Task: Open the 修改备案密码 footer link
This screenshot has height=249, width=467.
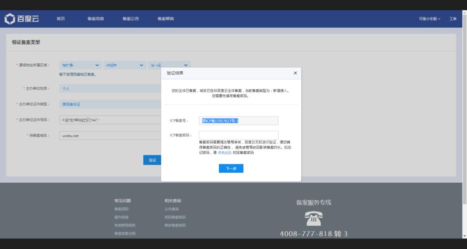Action: (175, 225)
